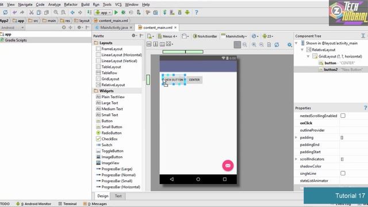Select the app module in project tree
Viewport: 368px width, 207px height.
coord(8,34)
